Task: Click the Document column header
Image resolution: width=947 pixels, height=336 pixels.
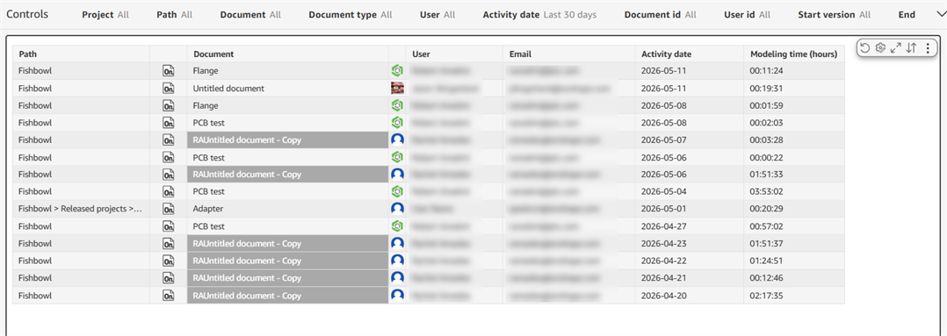Action: pos(287,54)
